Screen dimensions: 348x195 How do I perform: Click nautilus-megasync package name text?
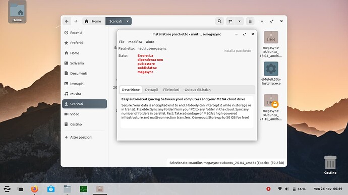click(x=152, y=48)
